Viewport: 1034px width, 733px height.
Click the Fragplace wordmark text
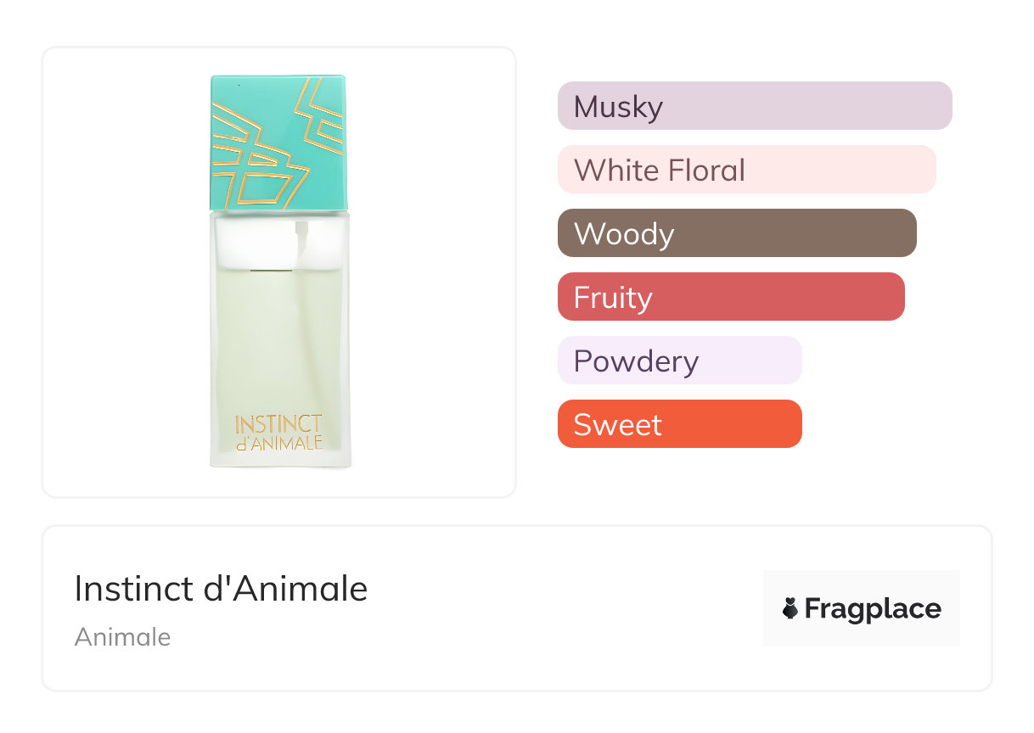pyautogui.click(x=873, y=608)
